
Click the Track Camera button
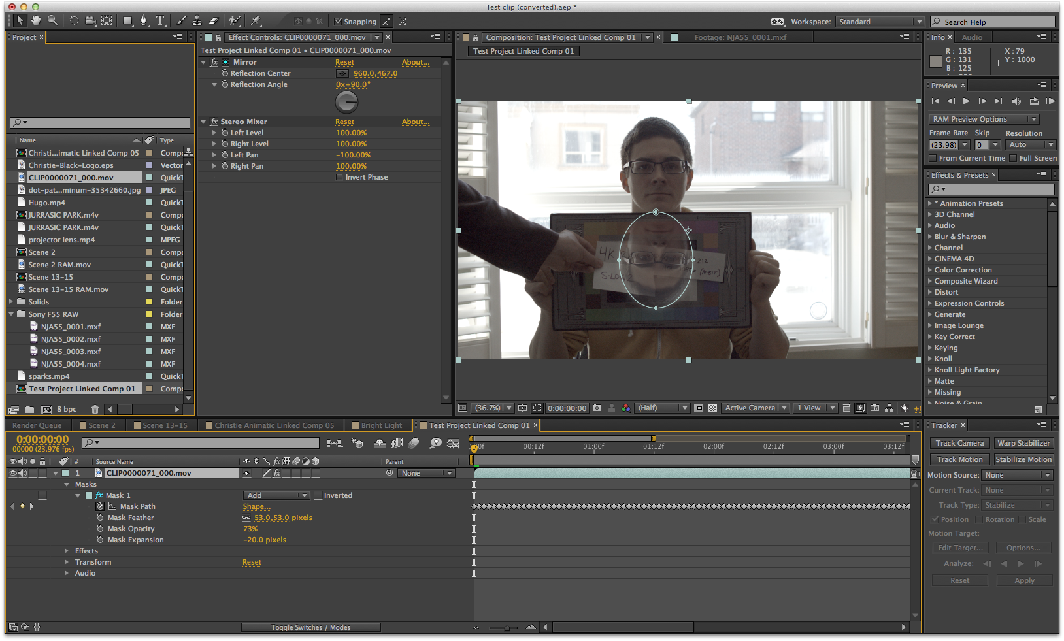pos(959,443)
